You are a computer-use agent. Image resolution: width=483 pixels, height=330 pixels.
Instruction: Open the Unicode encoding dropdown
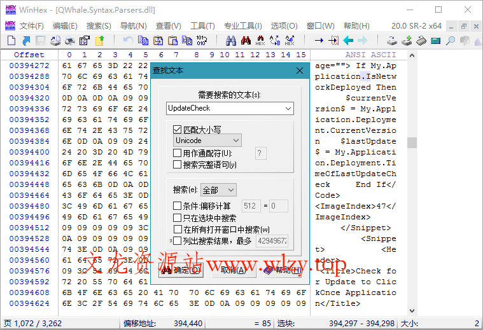207,141
